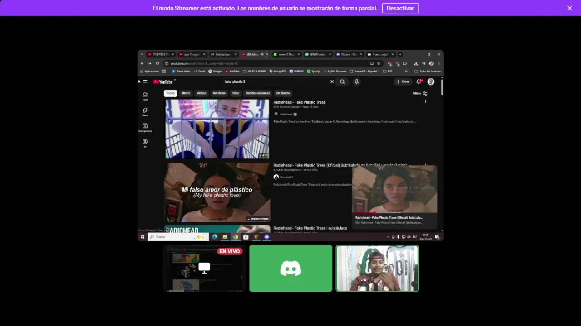The width and height of the screenshot is (581, 326).
Task: Open Suscripciones in YouTube sidebar
Action: (x=145, y=128)
